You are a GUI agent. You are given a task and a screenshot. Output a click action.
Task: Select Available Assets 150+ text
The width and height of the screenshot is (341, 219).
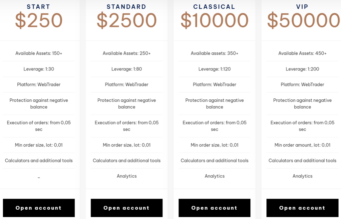click(x=39, y=53)
